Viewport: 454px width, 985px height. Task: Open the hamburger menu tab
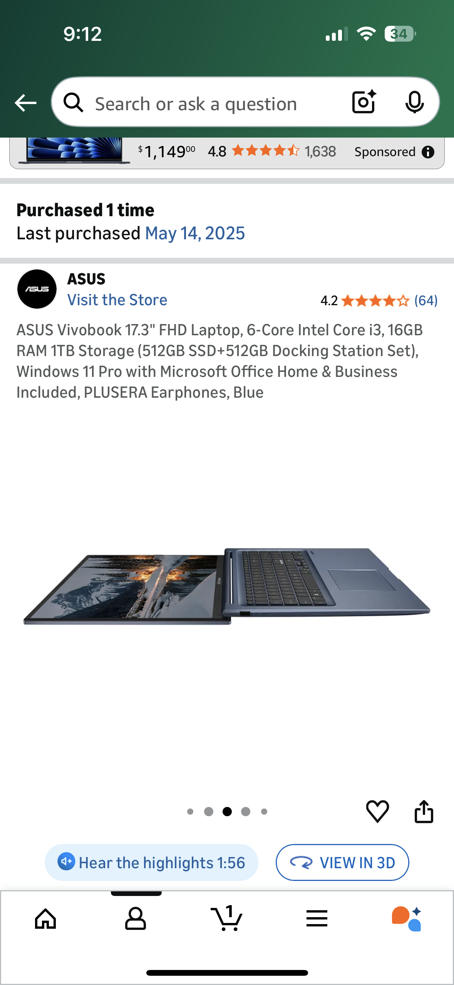point(317,918)
